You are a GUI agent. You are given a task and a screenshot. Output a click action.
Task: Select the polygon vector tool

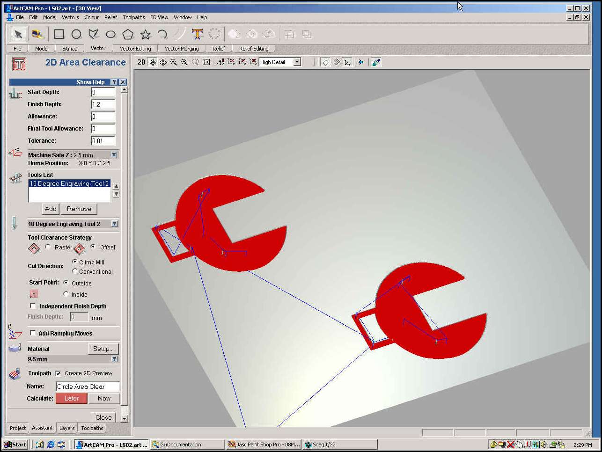pos(128,34)
